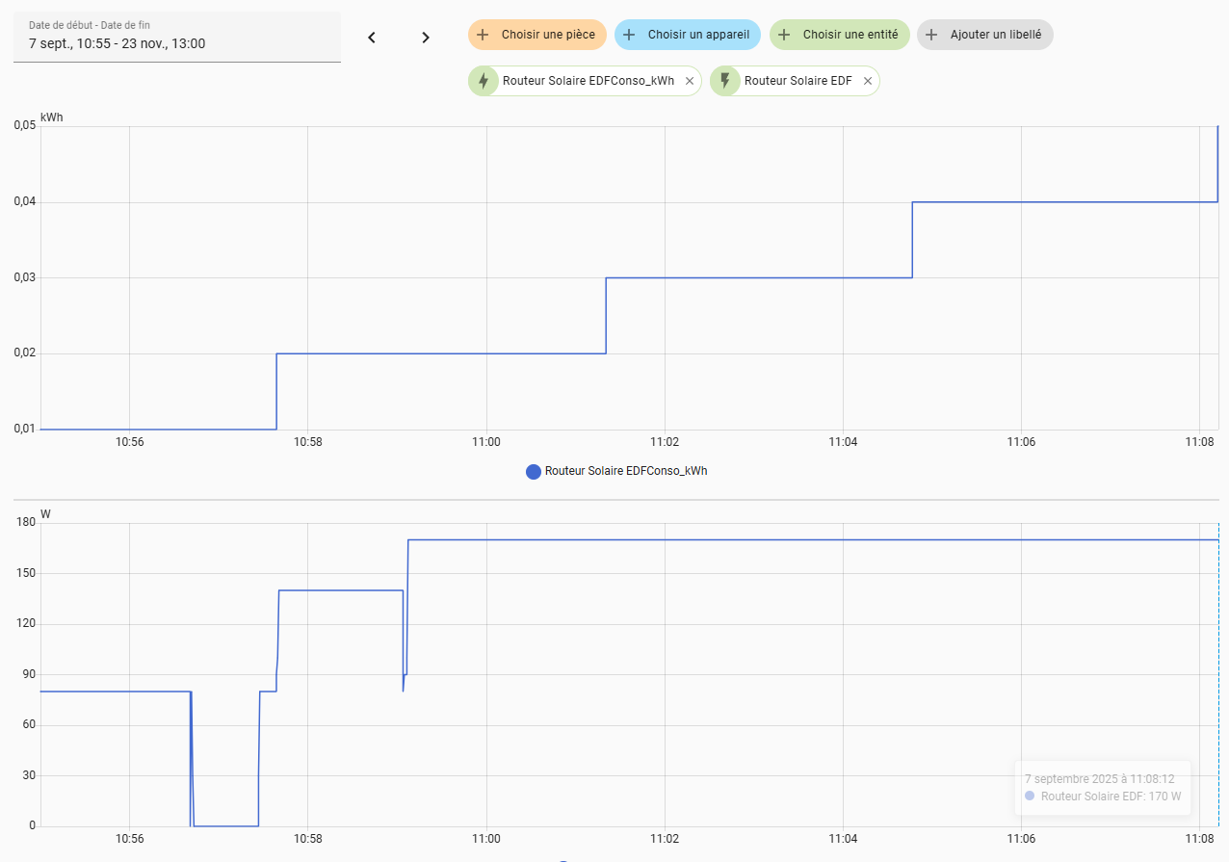The height and width of the screenshot is (862, 1229).
Task: Click plus icon on Choisir une pièce
Action: (x=484, y=35)
